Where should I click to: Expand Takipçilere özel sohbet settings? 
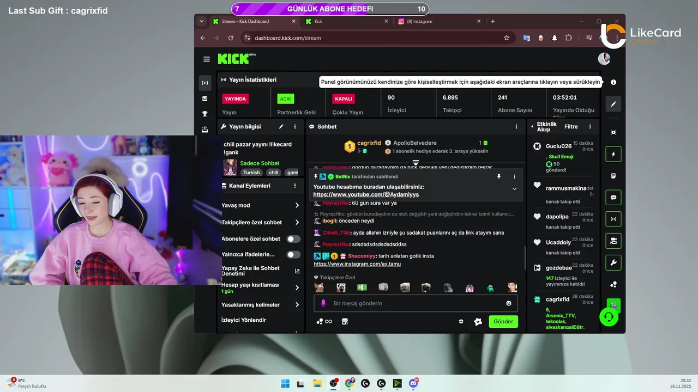[x=297, y=222]
